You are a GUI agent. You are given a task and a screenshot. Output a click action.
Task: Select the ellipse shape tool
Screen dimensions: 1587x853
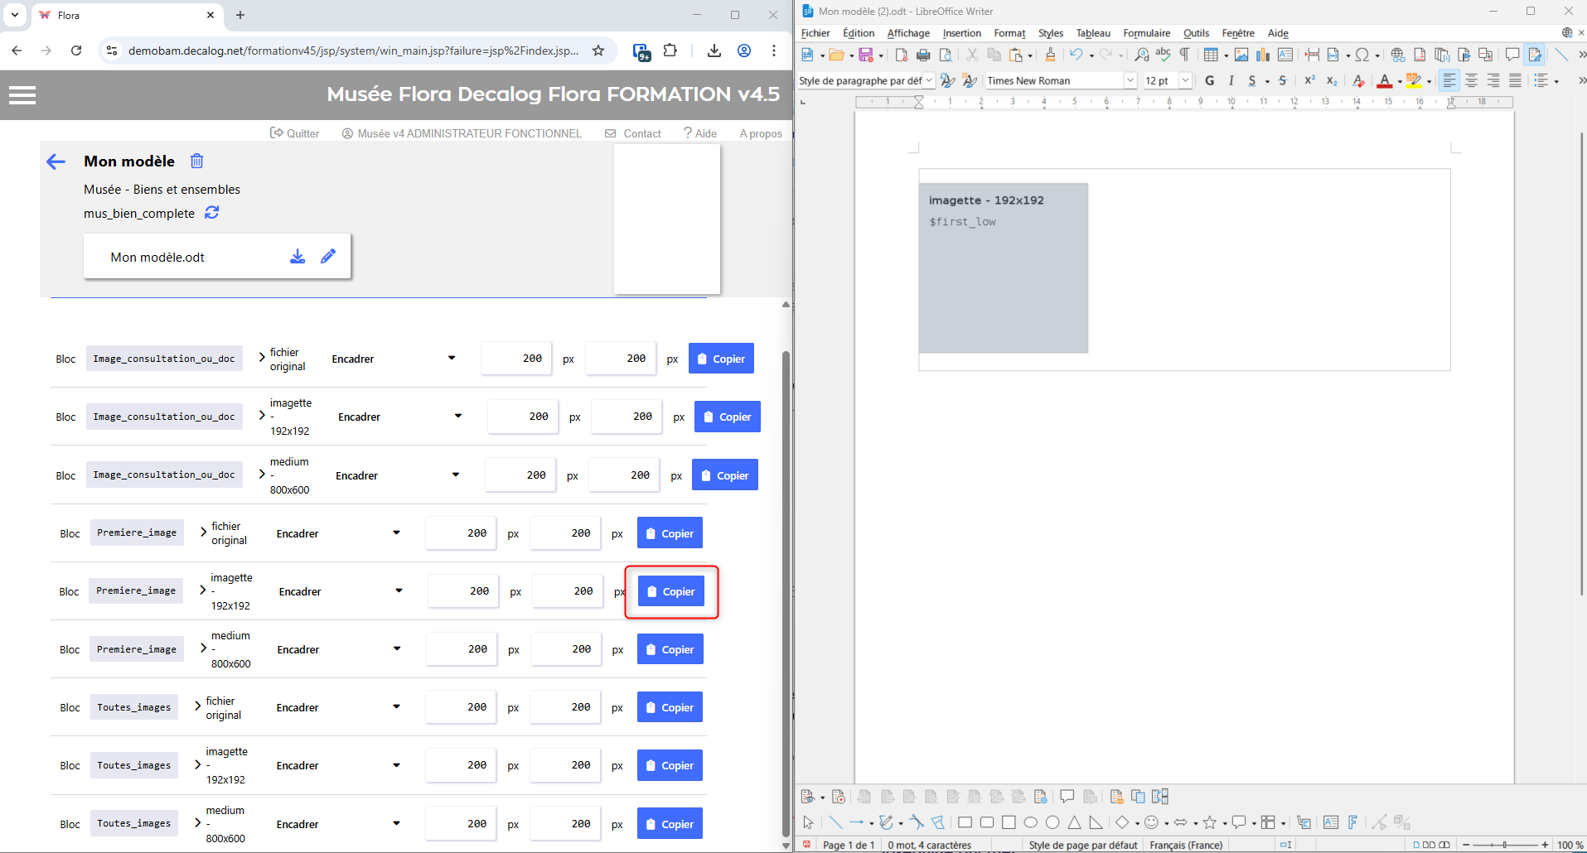(x=1030, y=822)
